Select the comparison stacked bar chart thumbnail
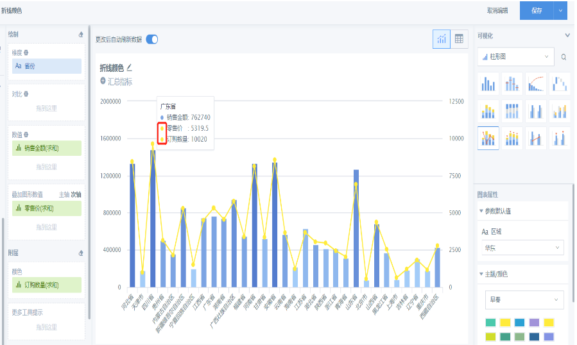This screenshot has height=345, width=577. tap(559, 111)
